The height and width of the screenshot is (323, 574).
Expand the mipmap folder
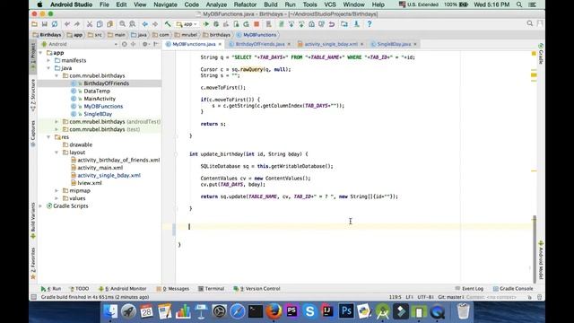pyautogui.click(x=57, y=191)
